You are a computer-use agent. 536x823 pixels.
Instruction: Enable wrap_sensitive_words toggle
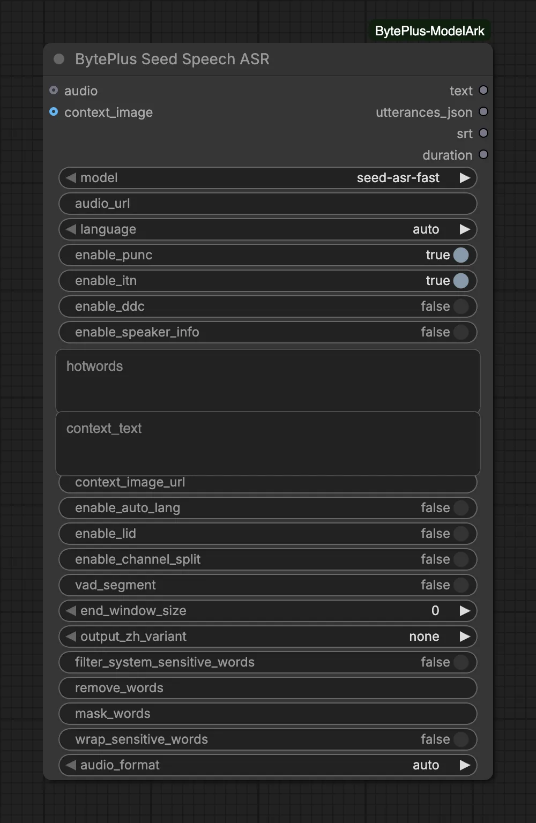461,739
